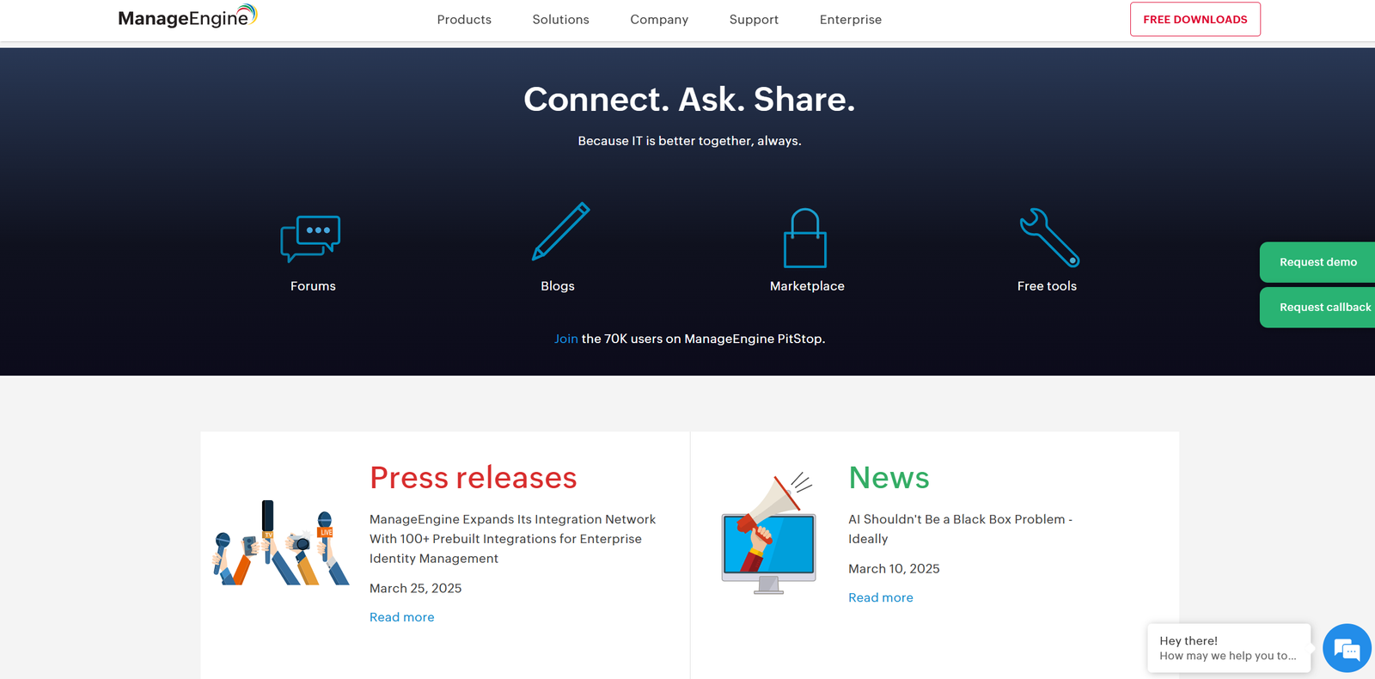Image resolution: width=1375 pixels, height=679 pixels.
Task: Open the Marketplace shopping bag icon
Action: (x=805, y=238)
